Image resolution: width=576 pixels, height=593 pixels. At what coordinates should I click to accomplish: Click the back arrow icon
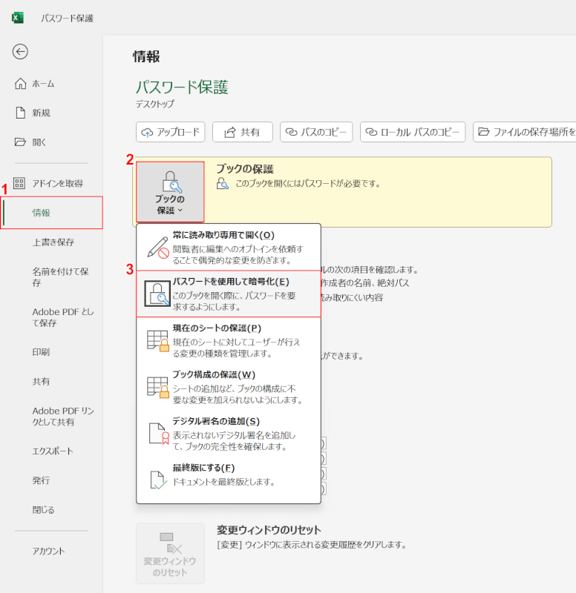point(20,51)
